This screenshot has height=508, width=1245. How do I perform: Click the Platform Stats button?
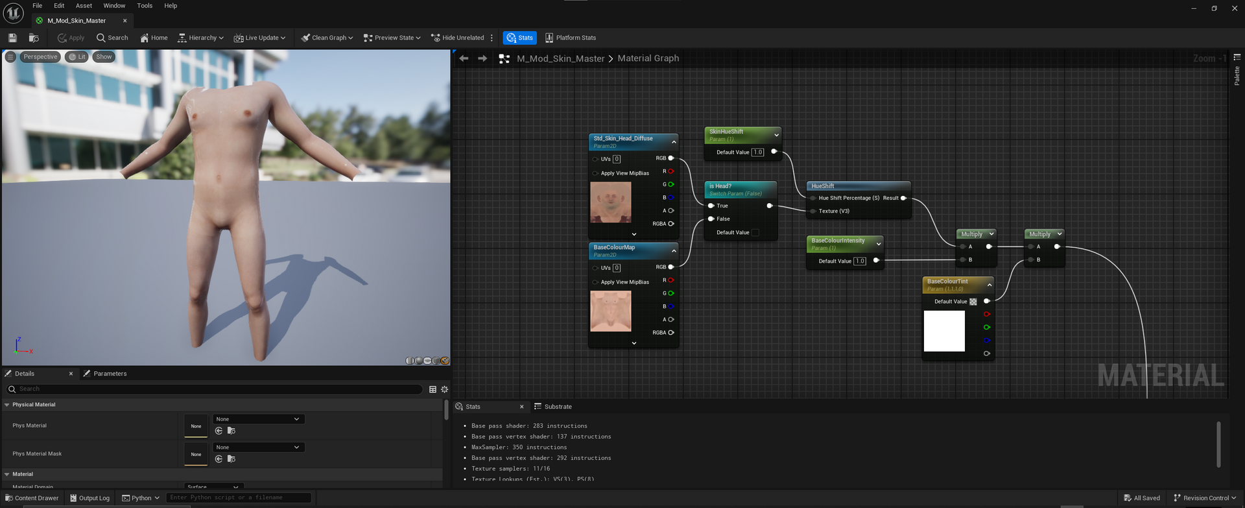(570, 38)
